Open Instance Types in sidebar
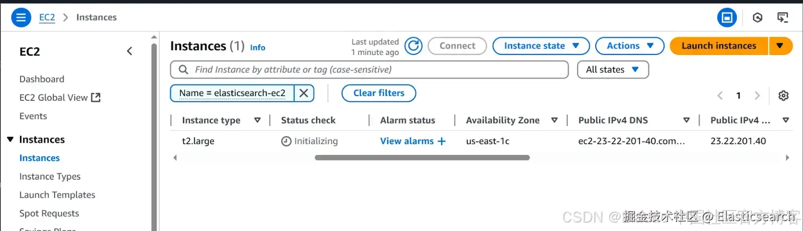Viewport: 803px width, 231px height. [50, 176]
